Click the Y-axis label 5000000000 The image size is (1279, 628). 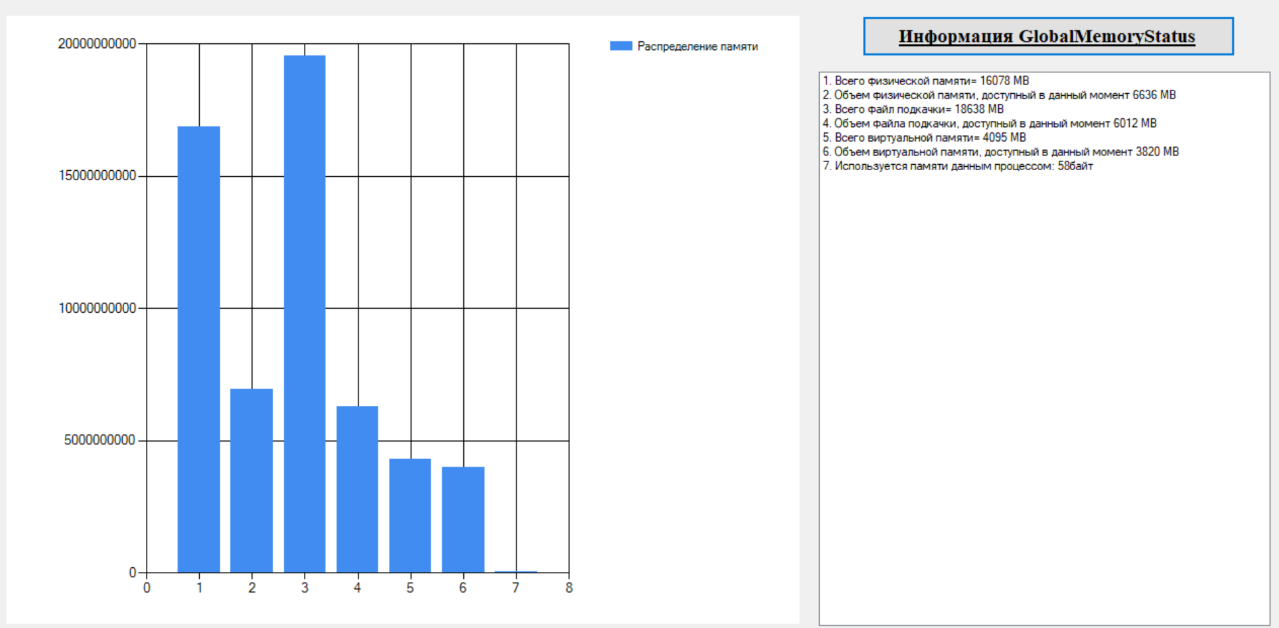click(x=100, y=441)
